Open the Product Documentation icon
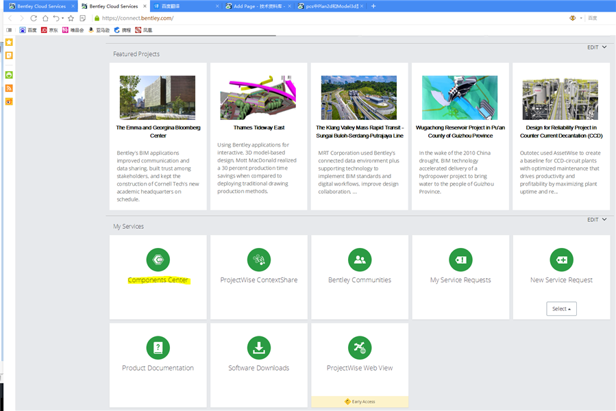Viewport: 616px width, 411px height. point(158,348)
